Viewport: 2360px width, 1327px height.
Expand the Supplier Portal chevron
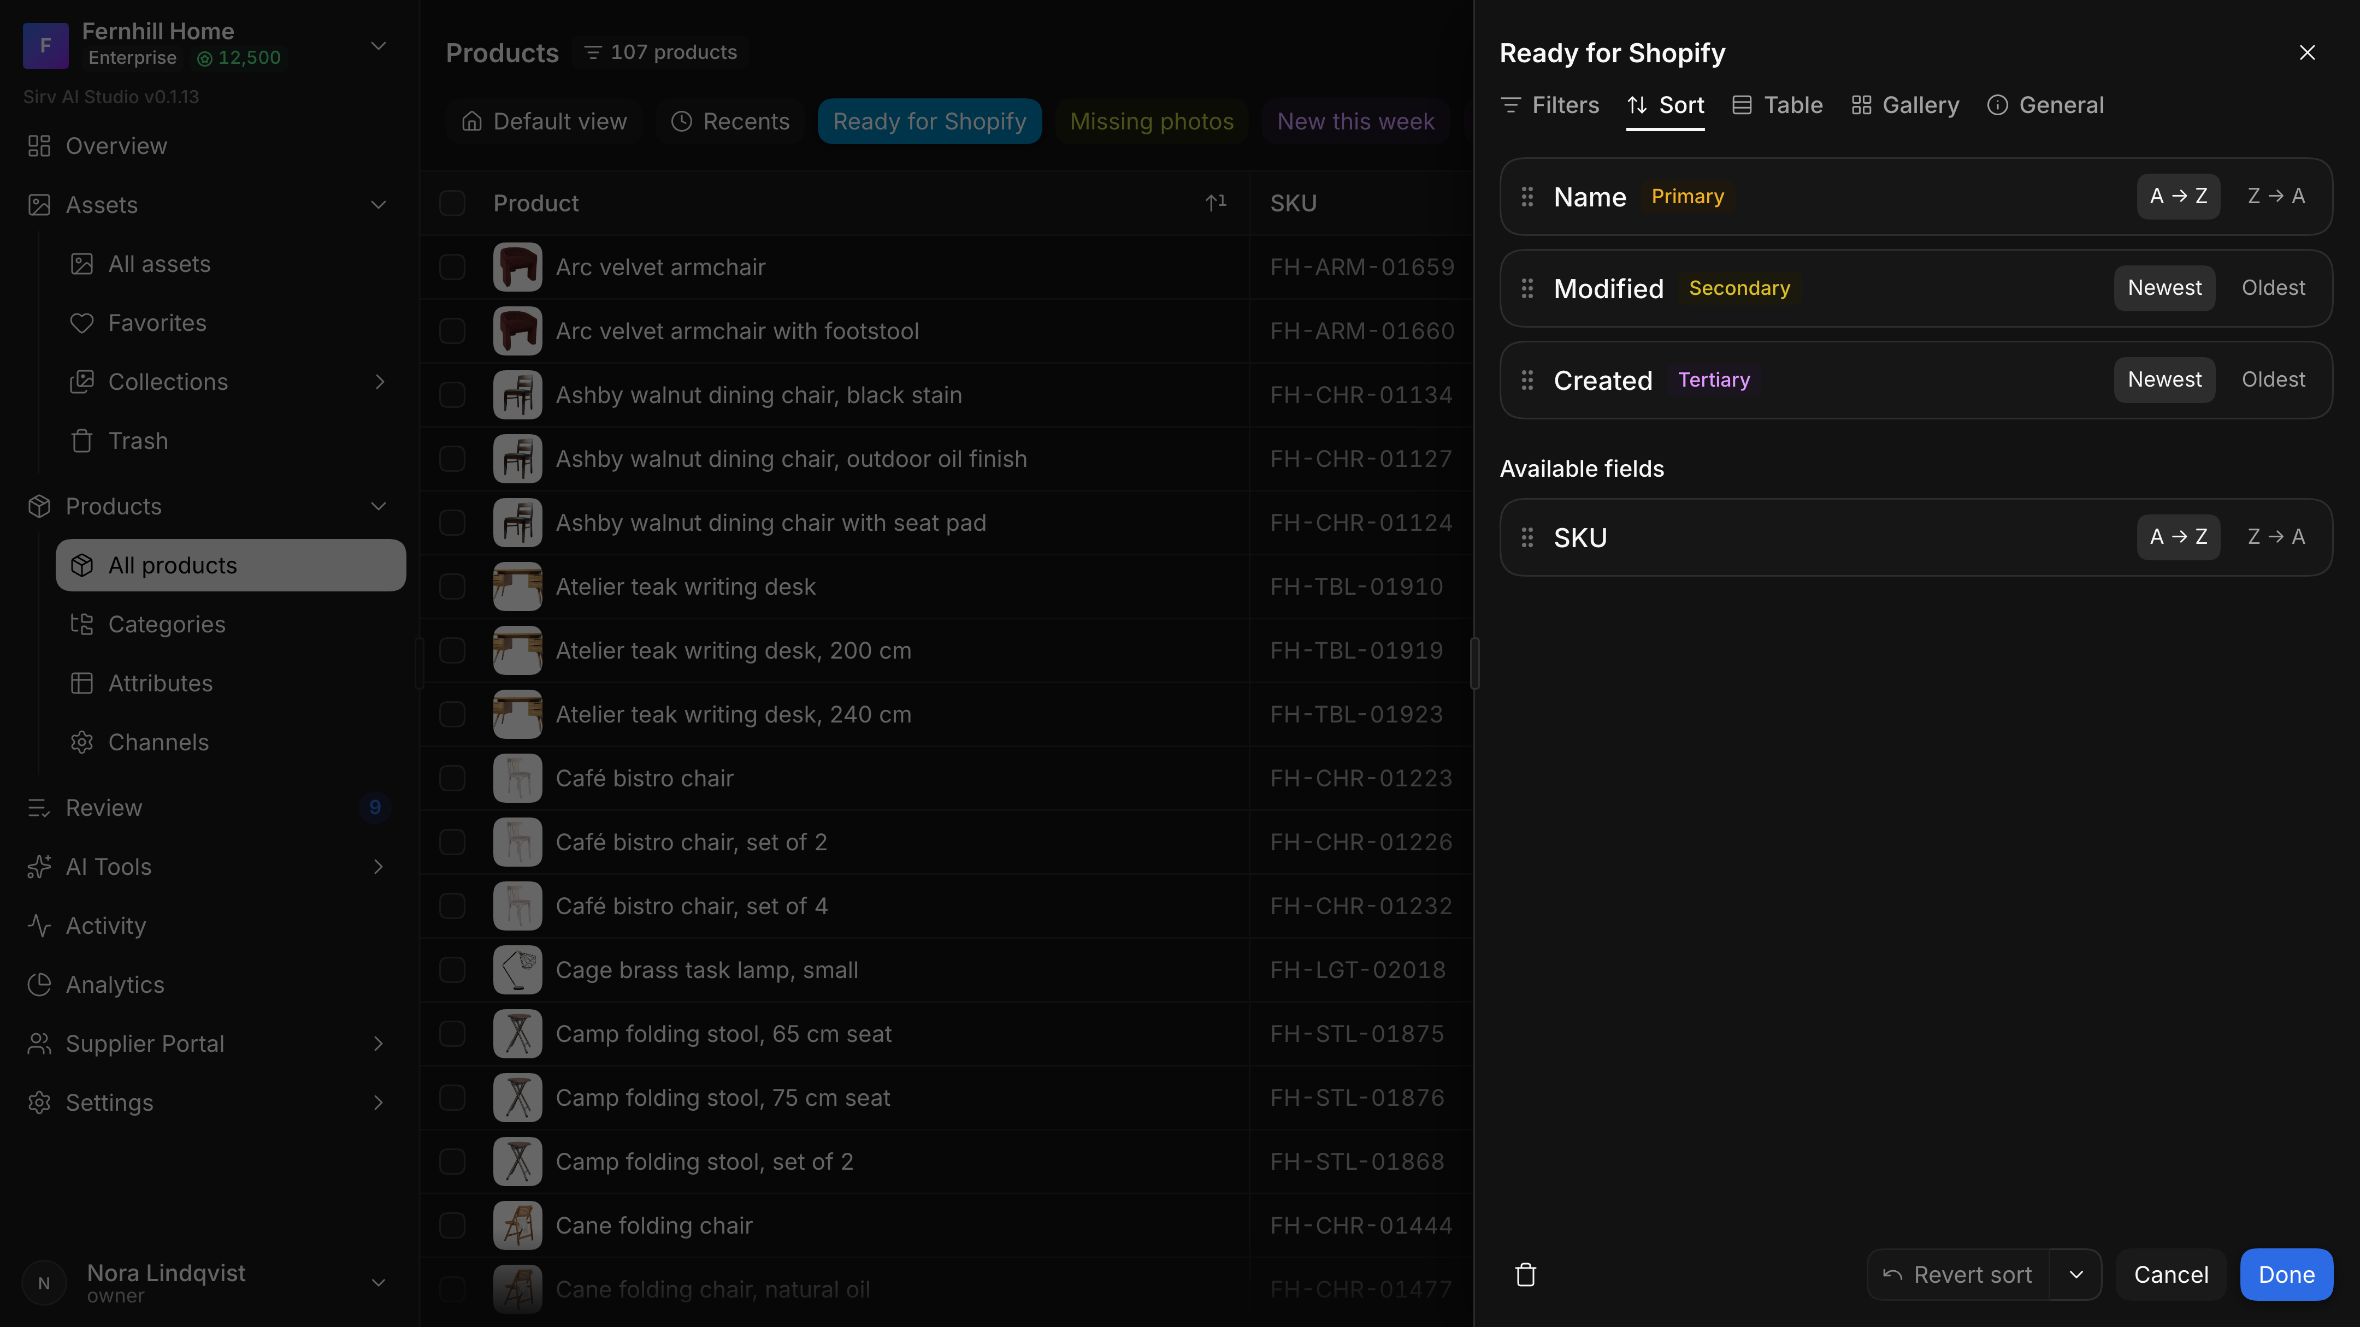coord(379,1043)
